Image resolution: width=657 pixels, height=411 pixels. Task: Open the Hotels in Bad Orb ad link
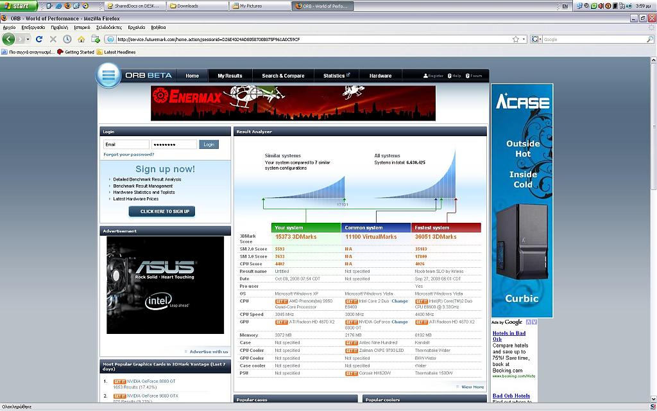(x=509, y=336)
